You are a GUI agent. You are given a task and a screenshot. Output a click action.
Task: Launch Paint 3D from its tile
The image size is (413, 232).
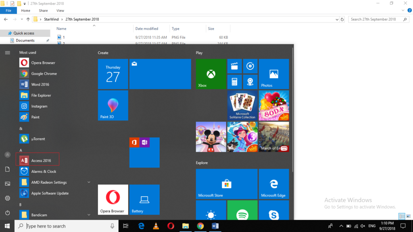point(113,106)
